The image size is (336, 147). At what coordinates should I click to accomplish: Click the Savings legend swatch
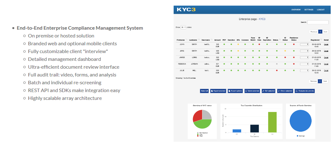point(298,136)
